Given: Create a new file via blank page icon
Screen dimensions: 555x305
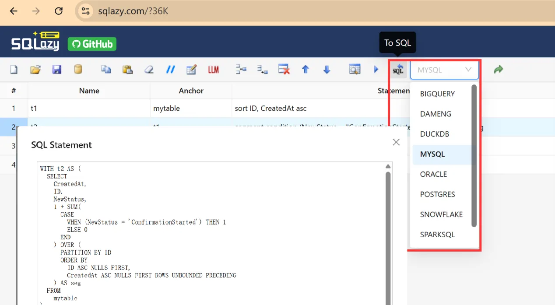Looking at the screenshot, I should click(14, 70).
